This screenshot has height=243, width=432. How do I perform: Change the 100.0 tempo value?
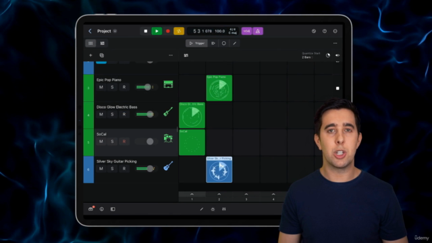click(220, 31)
